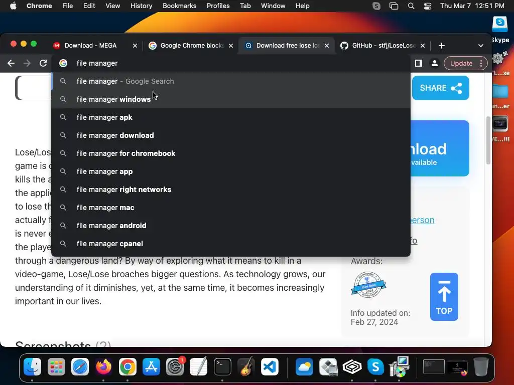Open Chrome from the Dock
The height and width of the screenshot is (385, 514).
coord(127,366)
